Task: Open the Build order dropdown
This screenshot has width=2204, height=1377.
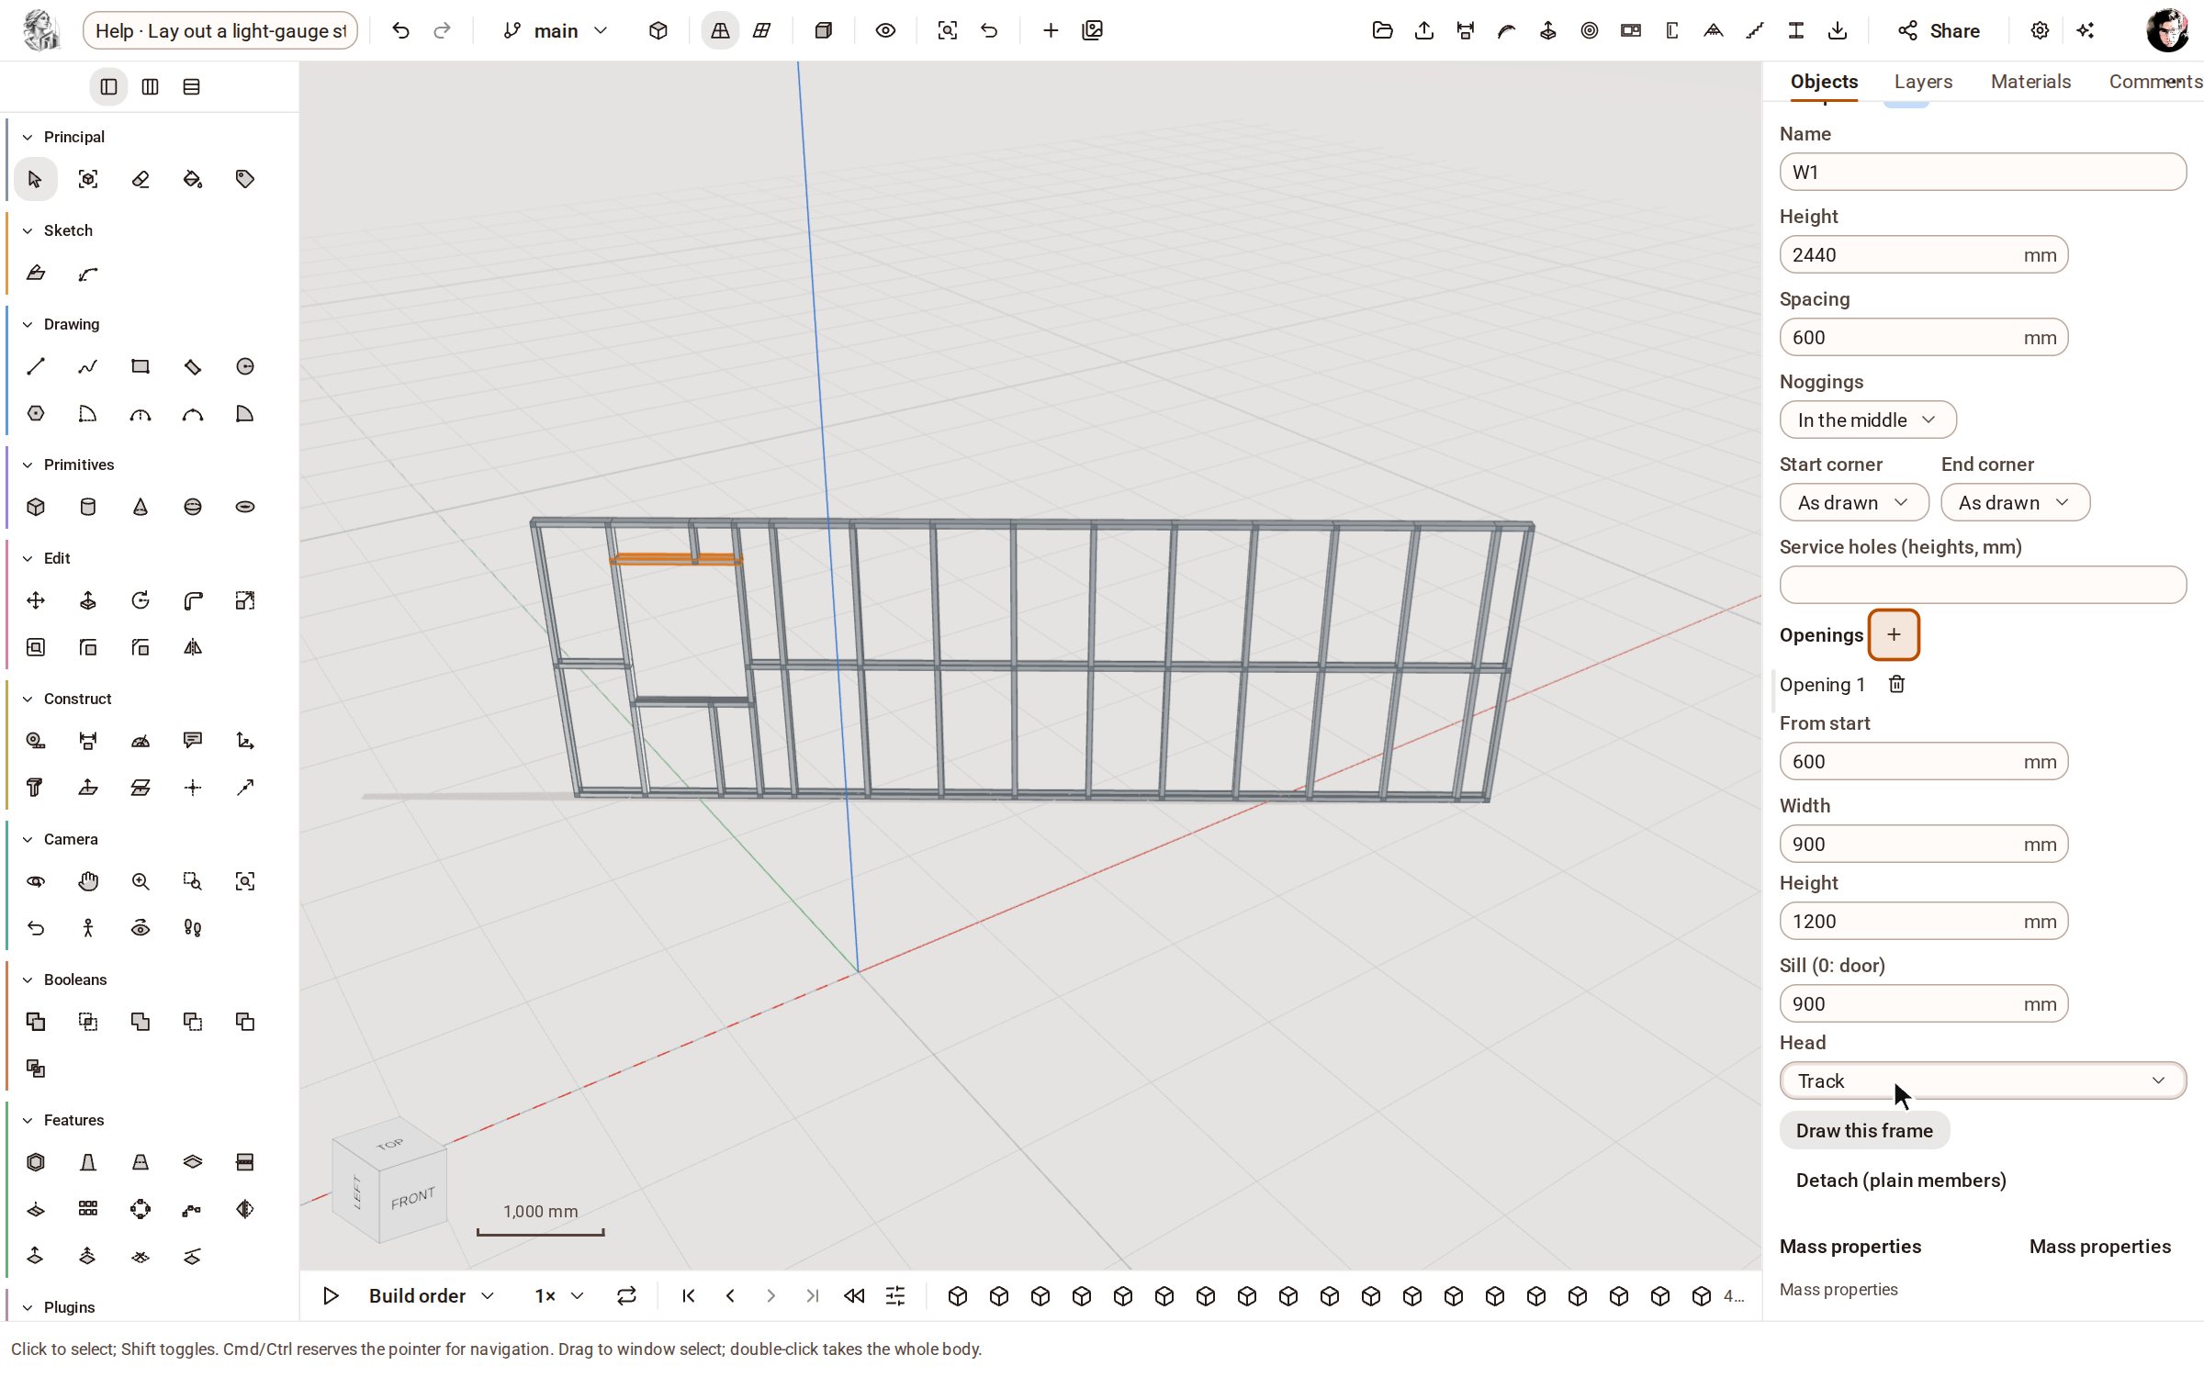Action: pos(432,1295)
